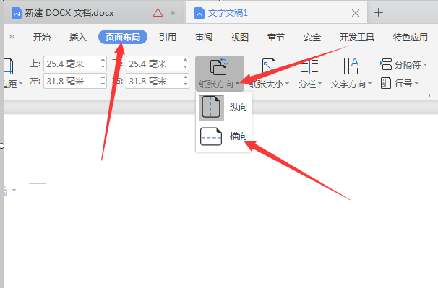Viewport: 438px width, 288px height.
Task: Click the 行号 line numbers icon
Action: (x=386, y=83)
